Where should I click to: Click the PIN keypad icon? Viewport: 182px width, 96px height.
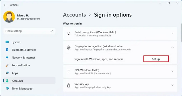pyautogui.click(x=69, y=71)
